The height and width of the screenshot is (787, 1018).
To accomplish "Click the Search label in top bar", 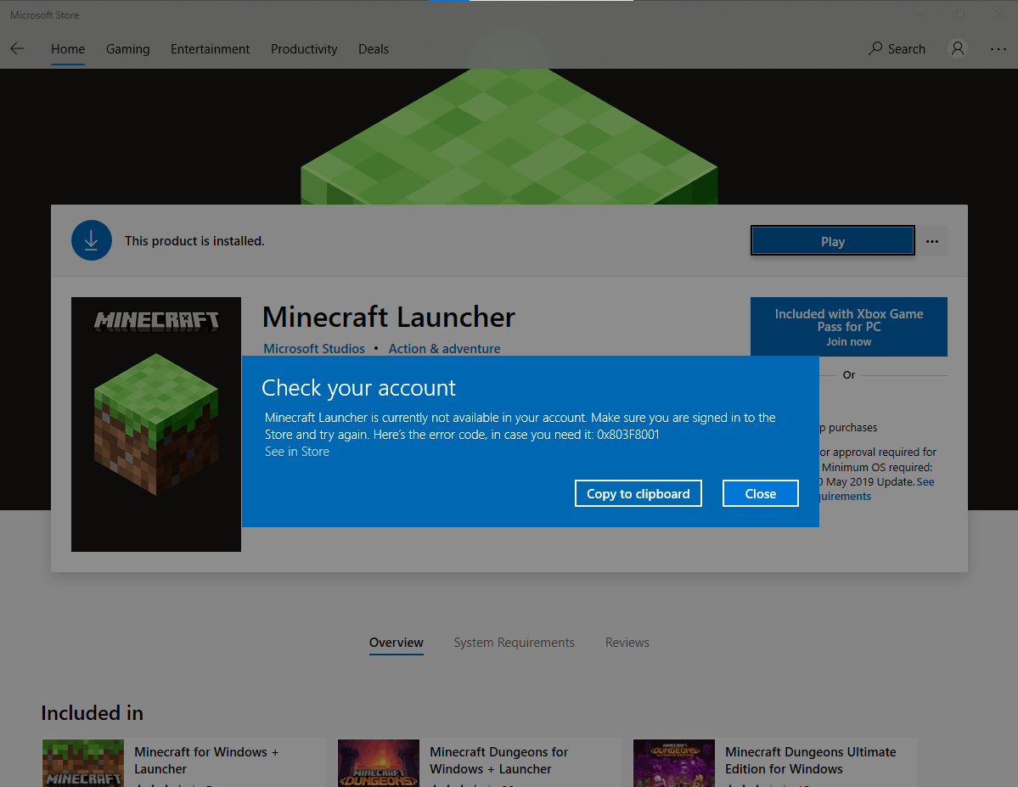I will pyautogui.click(x=906, y=49).
